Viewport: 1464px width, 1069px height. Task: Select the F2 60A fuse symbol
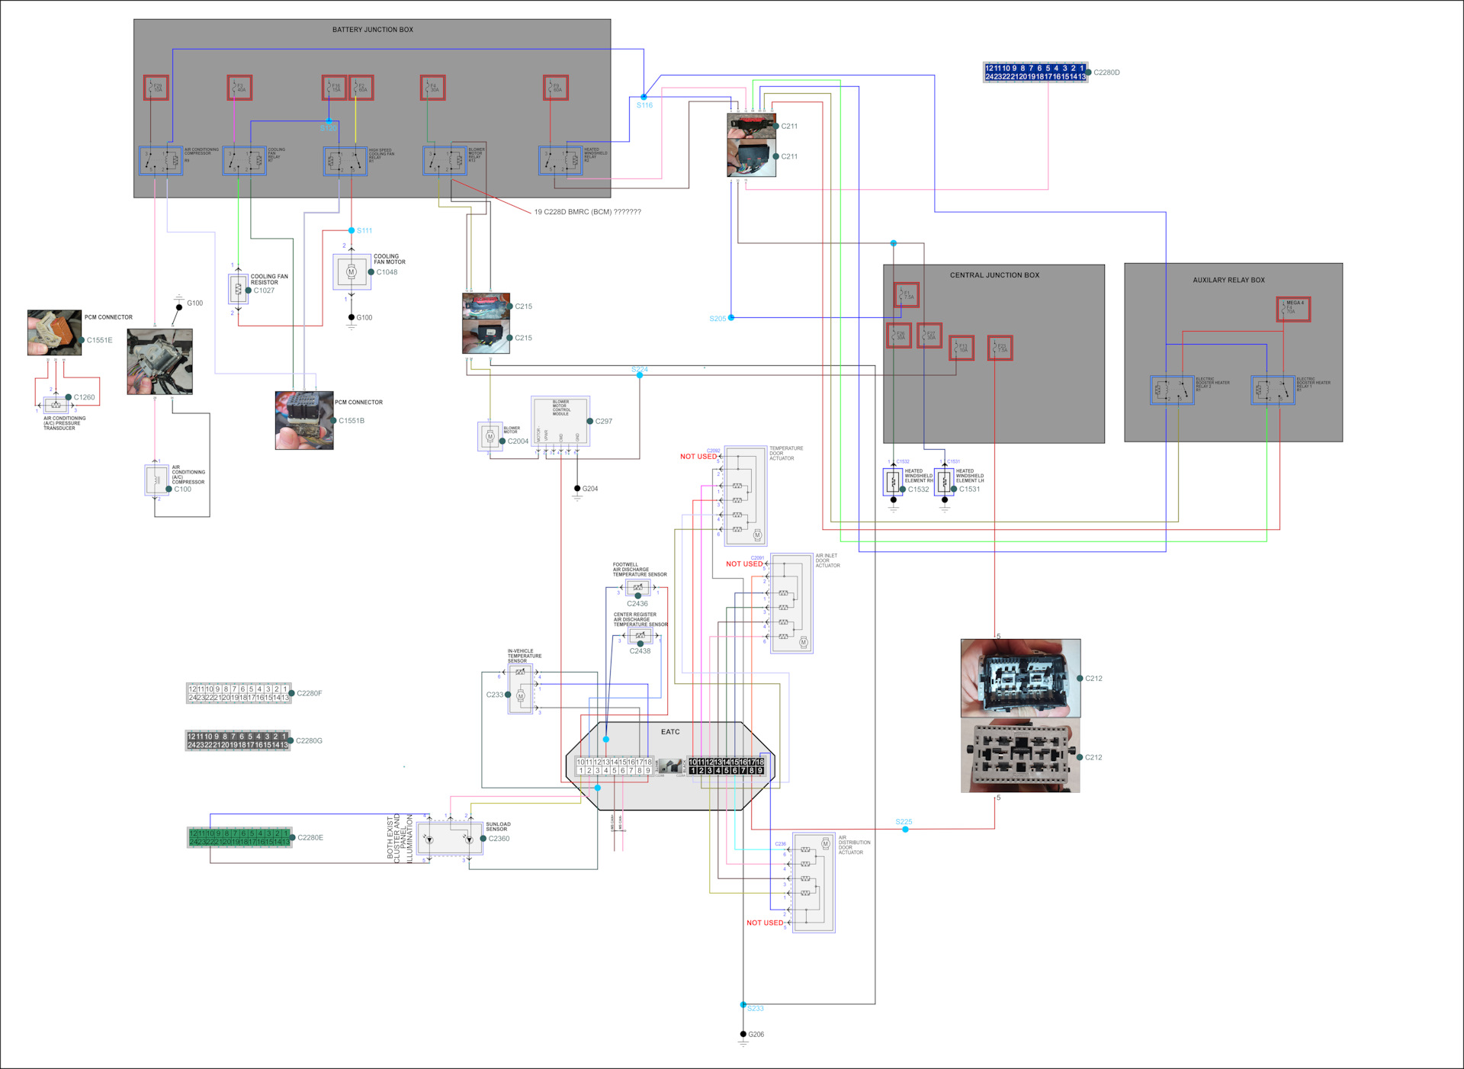361,88
